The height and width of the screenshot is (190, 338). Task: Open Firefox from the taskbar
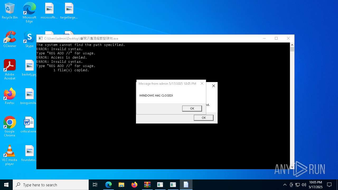(134, 185)
